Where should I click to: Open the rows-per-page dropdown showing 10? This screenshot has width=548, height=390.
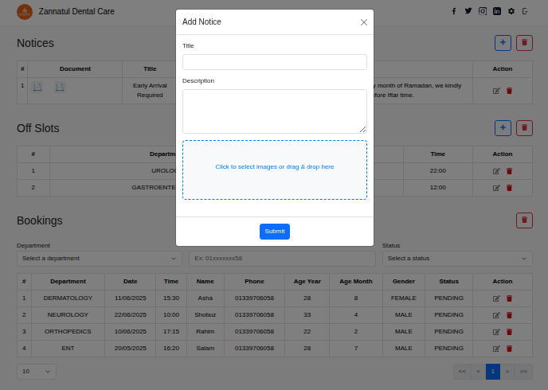tap(37, 372)
